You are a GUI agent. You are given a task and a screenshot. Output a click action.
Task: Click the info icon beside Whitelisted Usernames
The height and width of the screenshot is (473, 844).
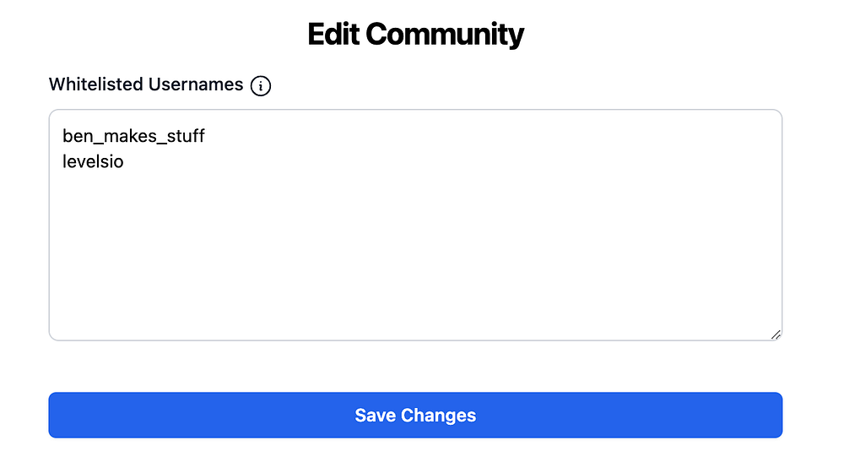[262, 85]
